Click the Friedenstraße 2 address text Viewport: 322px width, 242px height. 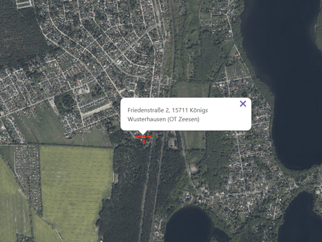pyautogui.click(x=167, y=110)
